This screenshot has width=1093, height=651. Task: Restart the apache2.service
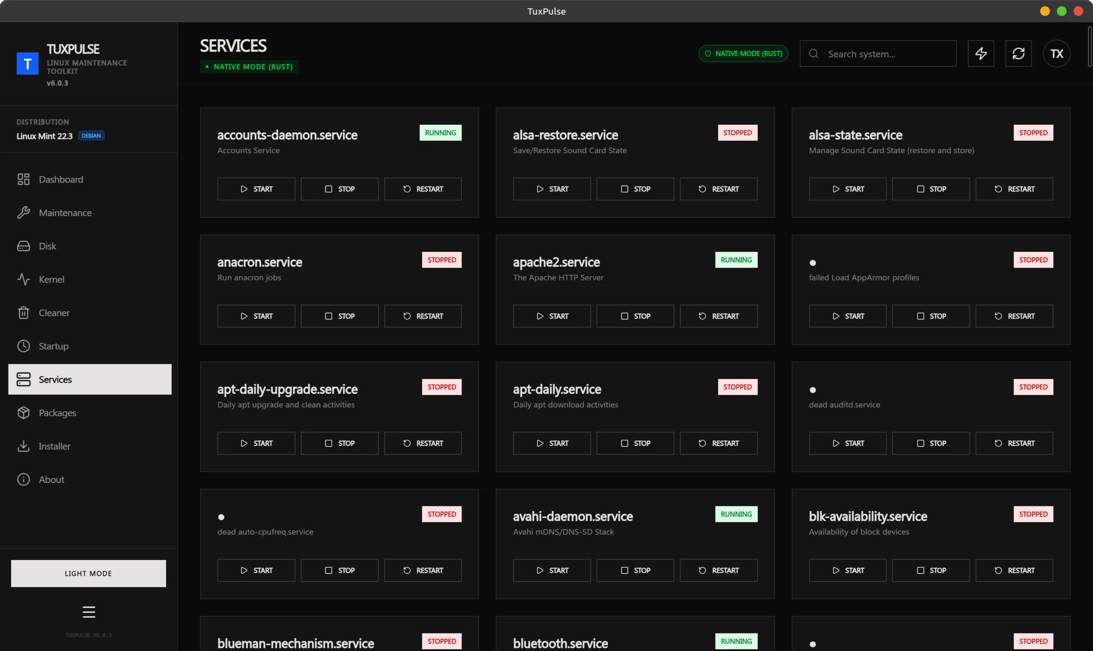(x=718, y=316)
